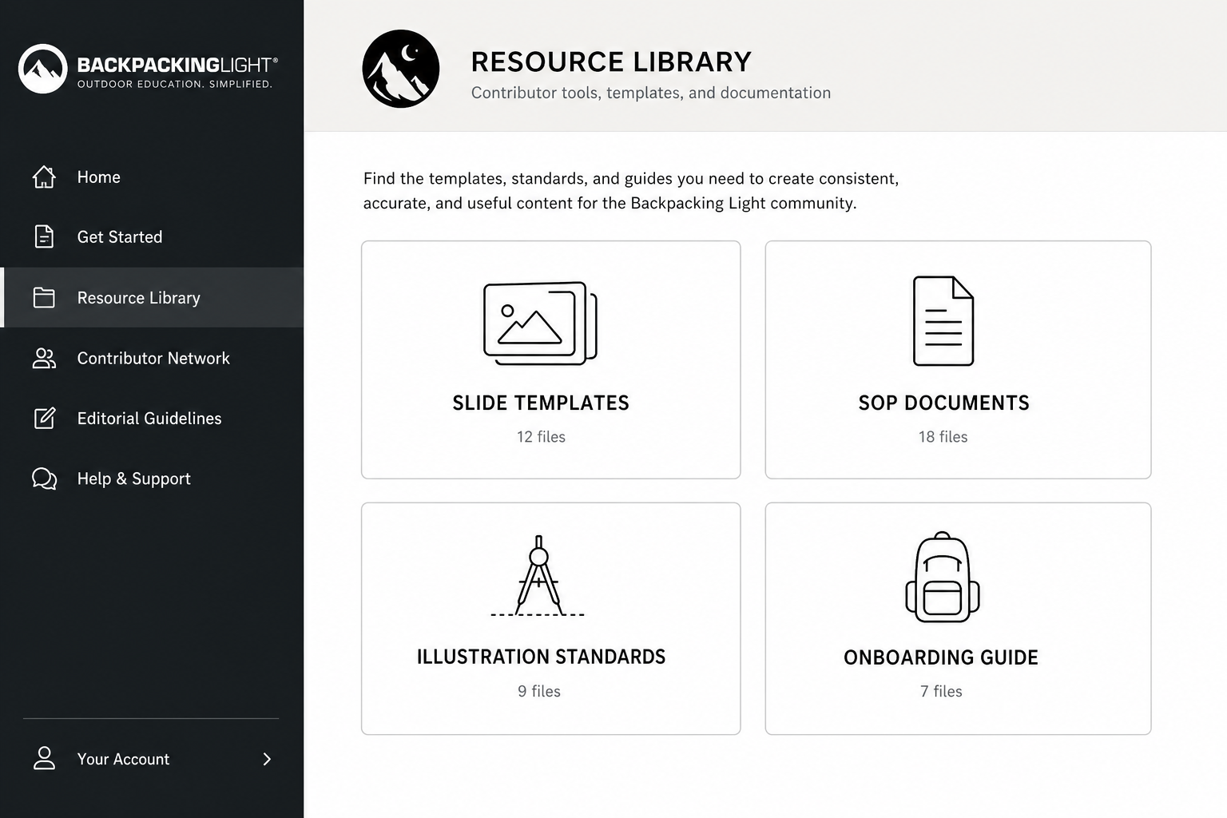Click the "7 files" count text
This screenshot has height=818, width=1227.
tap(941, 691)
